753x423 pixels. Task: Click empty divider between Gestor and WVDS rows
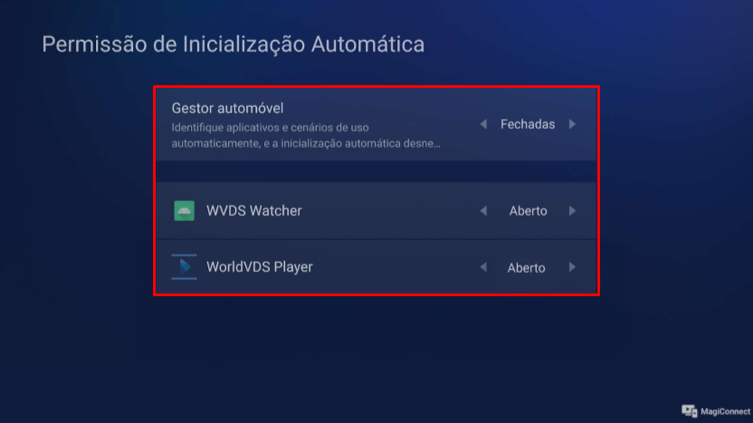click(x=376, y=171)
